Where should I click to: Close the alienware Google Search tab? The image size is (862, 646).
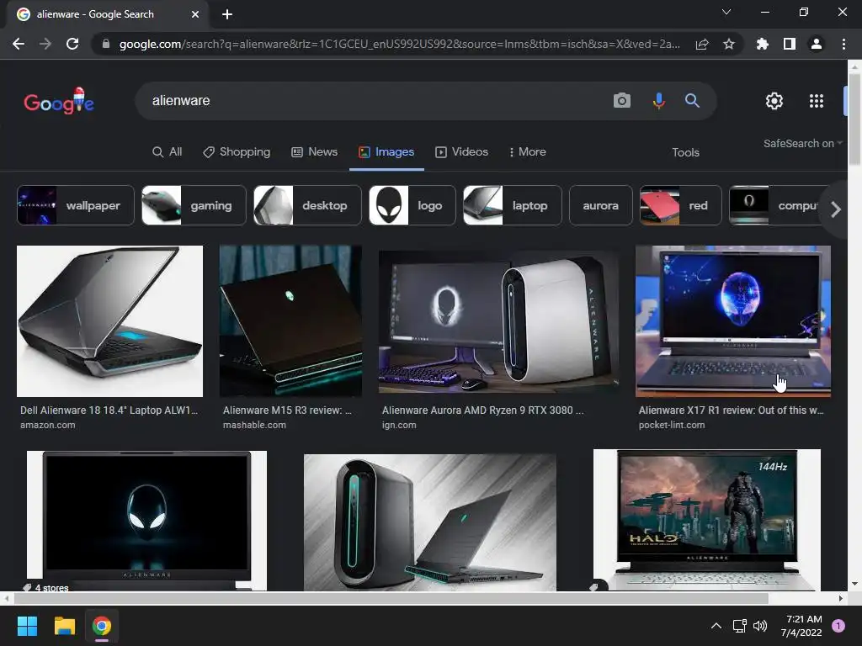click(195, 14)
